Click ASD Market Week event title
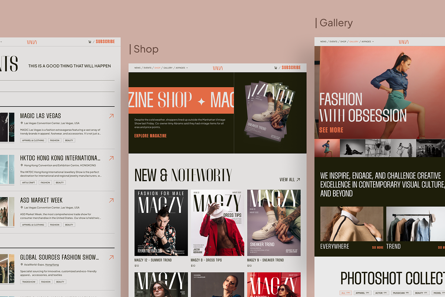Image resolution: width=445 pixels, height=297 pixels. 41,200
